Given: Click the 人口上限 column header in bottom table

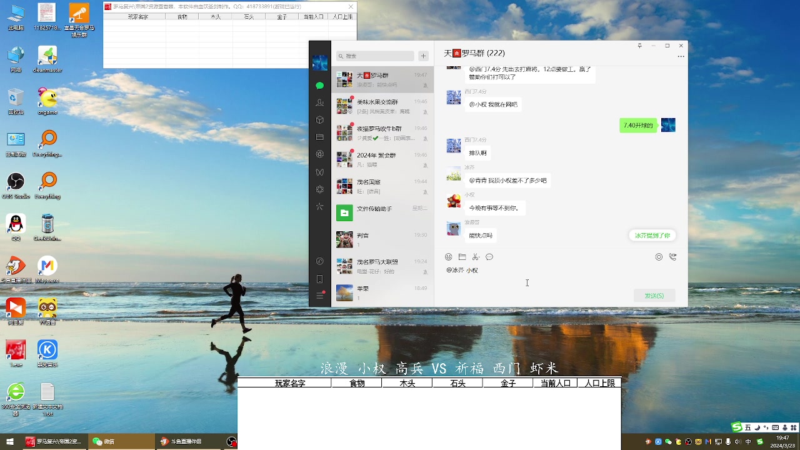Looking at the screenshot, I should (x=599, y=383).
